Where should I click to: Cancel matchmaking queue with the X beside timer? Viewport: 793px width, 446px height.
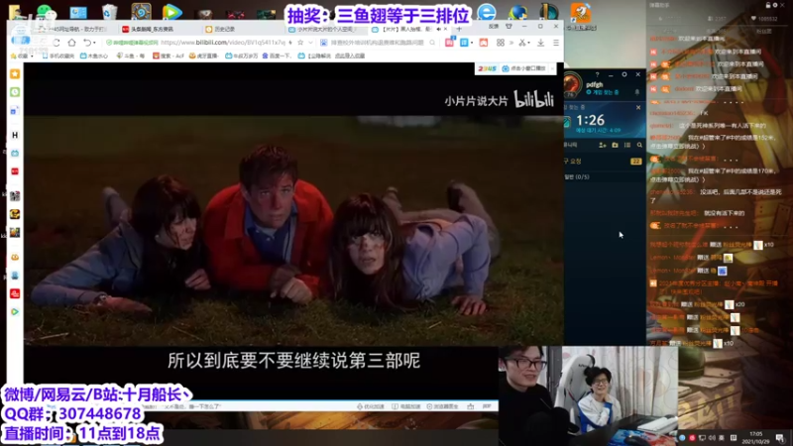(x=638, y=107)
